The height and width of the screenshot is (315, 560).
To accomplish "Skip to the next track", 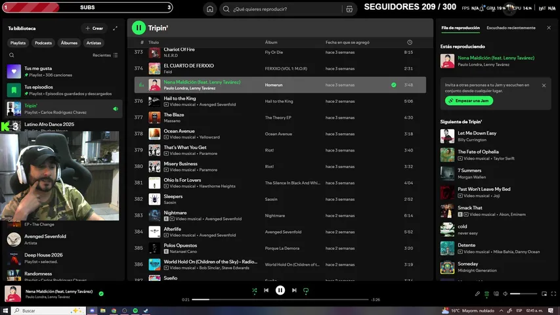I will pos(294,290).
